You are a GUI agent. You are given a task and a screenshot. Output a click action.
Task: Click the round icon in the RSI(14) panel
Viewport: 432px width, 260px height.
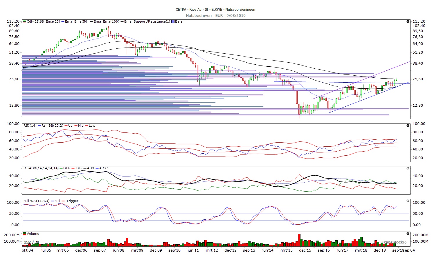pyautogui.click(x=408, y=126)
